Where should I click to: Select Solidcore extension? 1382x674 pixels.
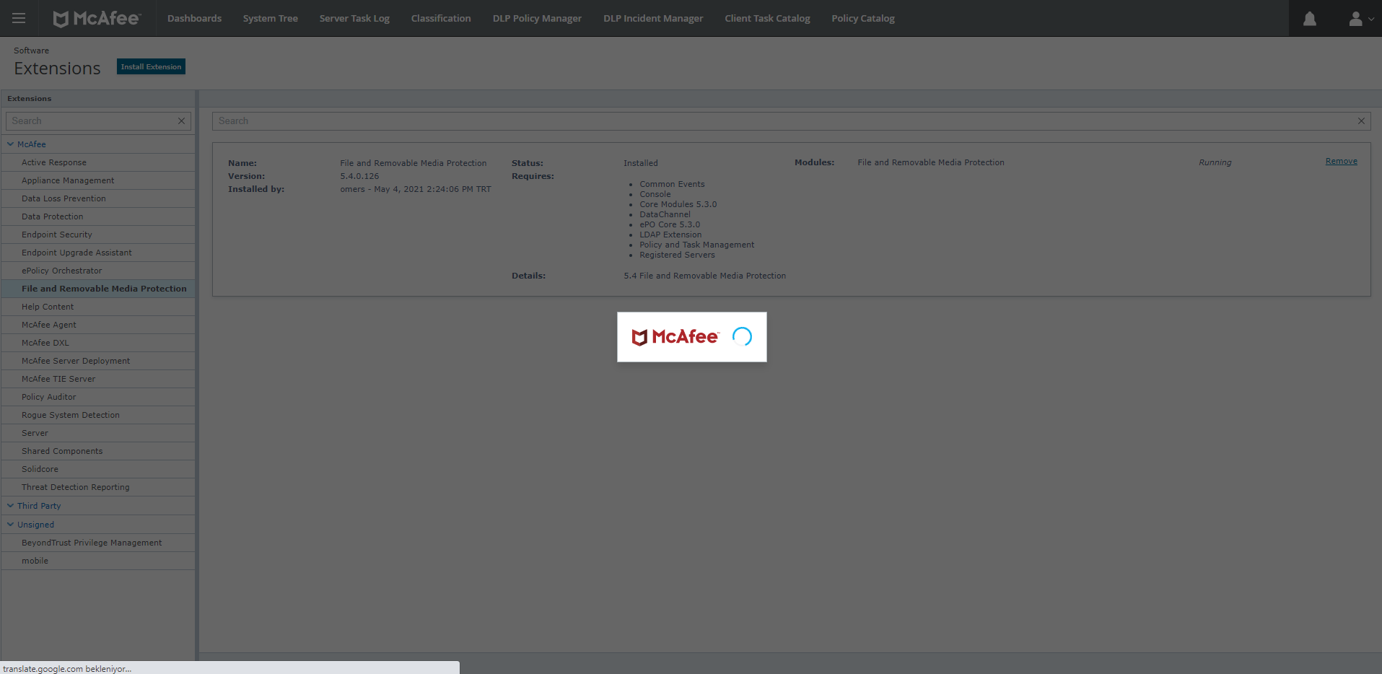(98, 469)
